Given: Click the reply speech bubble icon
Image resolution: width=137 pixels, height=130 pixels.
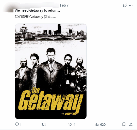Looking at the screenshot, I should 17,124.
